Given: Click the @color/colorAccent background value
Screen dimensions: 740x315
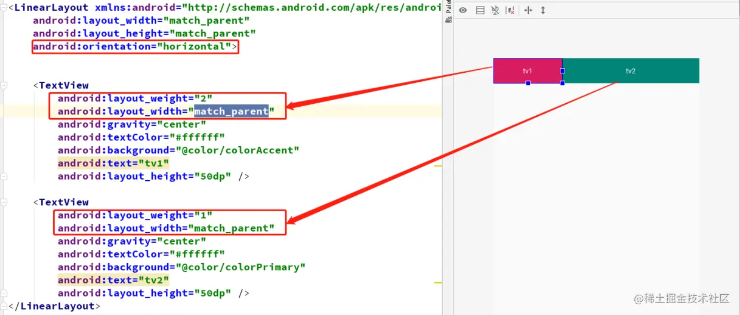Looking at the screenshot, I should point(237,150).
